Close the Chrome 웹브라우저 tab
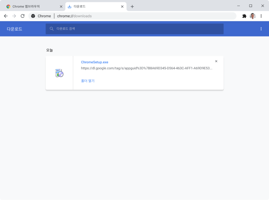Viewport: 269px width, 200px height. 61,6
